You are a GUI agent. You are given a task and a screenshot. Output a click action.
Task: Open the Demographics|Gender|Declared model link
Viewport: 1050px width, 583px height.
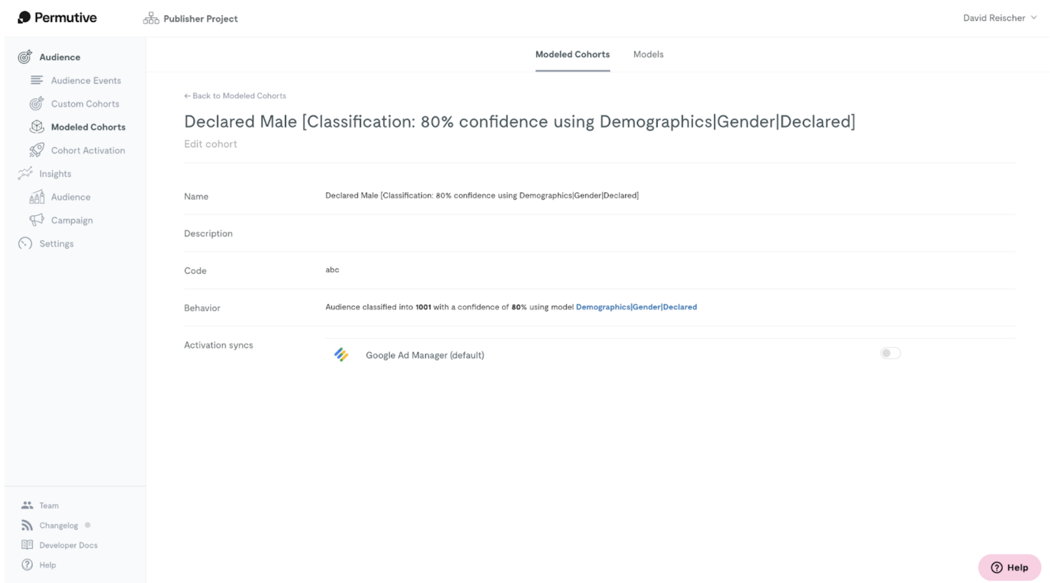click(x=636, y=307)
